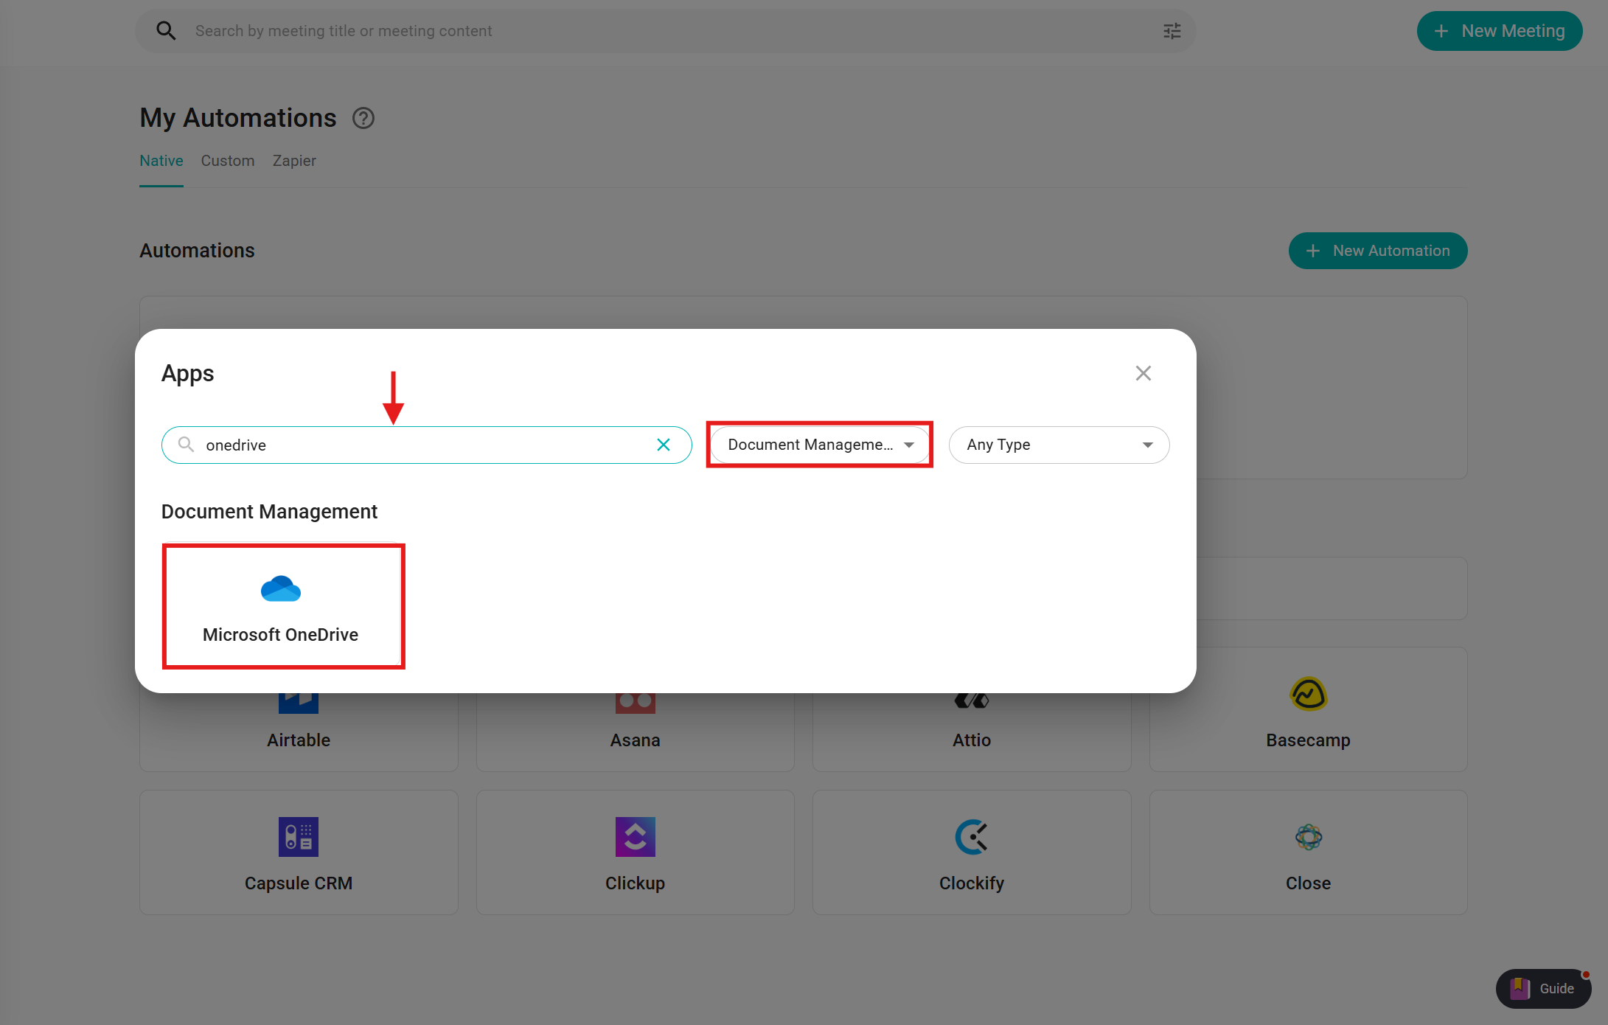Screen dimensions: 1608x1025
Task: Select the Native tab
Action: (161, 161)
